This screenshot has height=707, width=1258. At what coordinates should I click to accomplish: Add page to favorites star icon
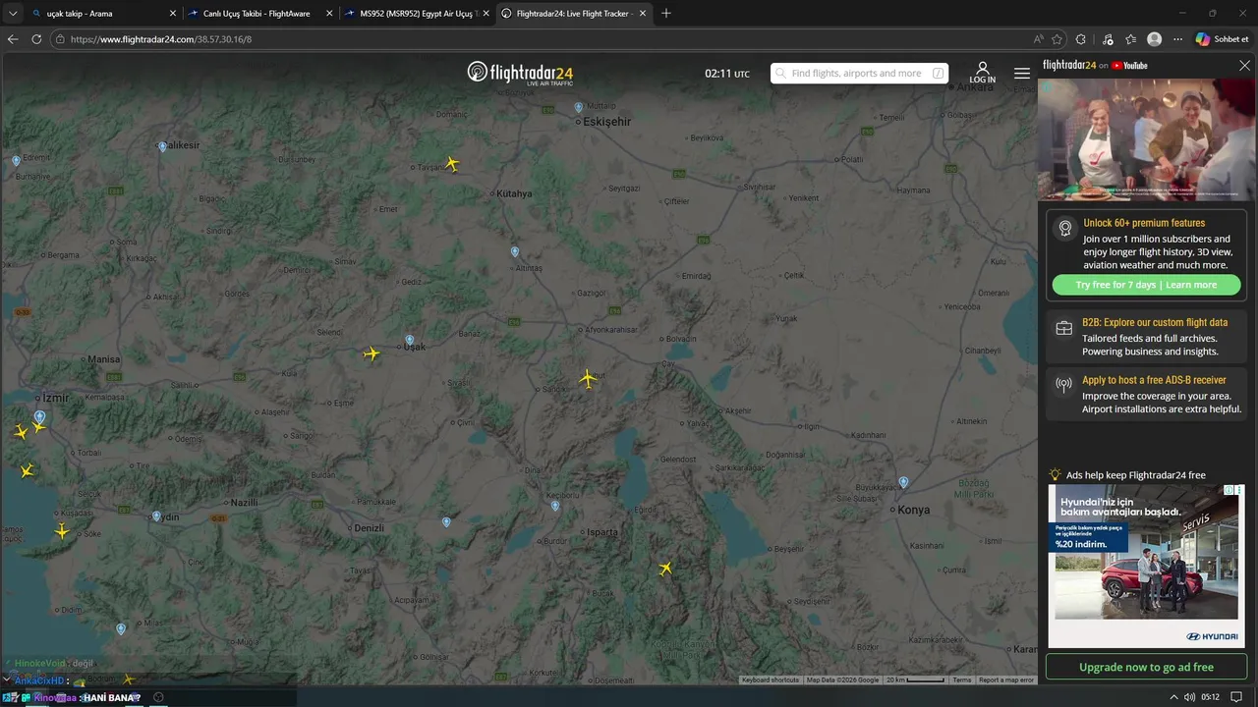[1058, 39]
